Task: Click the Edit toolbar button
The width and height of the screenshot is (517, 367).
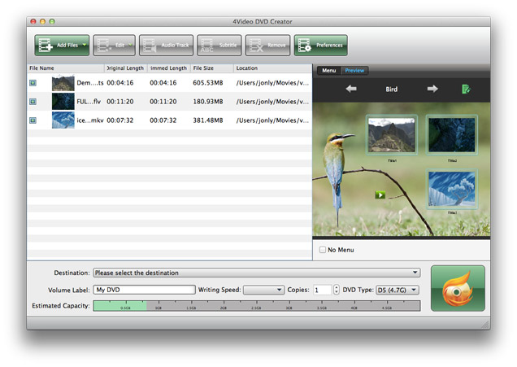Action: point(114,46)
